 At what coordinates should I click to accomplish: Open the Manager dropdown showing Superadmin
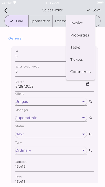[51, 118]
